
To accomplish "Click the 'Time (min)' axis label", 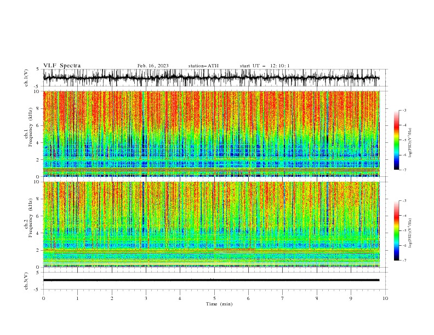I will click(x=219, y=304).
